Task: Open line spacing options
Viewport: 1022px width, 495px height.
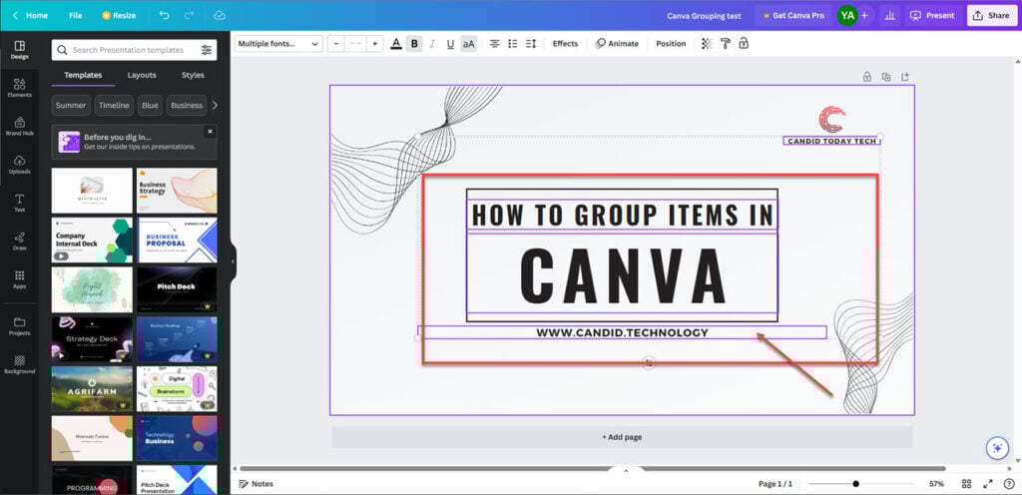Action: (531, 44)
